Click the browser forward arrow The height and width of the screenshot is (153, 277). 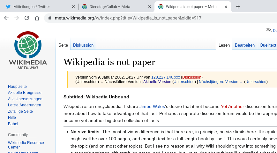pyautogui.click(x=17, y=18)
